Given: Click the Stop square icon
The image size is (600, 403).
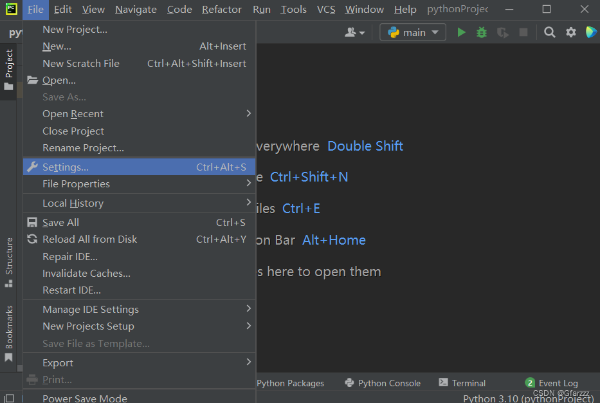Looking at the screenshot, I should coord(523,33).
